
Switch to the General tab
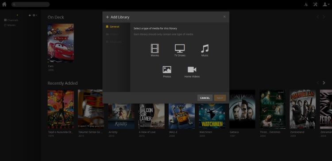(112, 26)
